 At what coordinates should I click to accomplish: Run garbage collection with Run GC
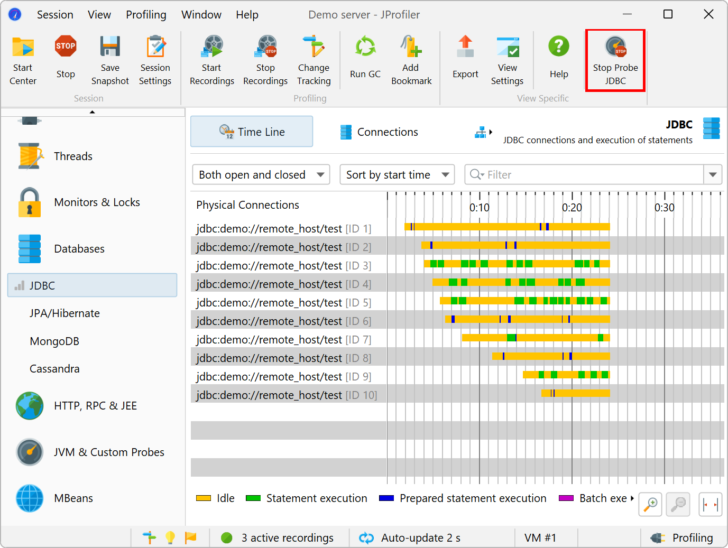pos(365,58)
